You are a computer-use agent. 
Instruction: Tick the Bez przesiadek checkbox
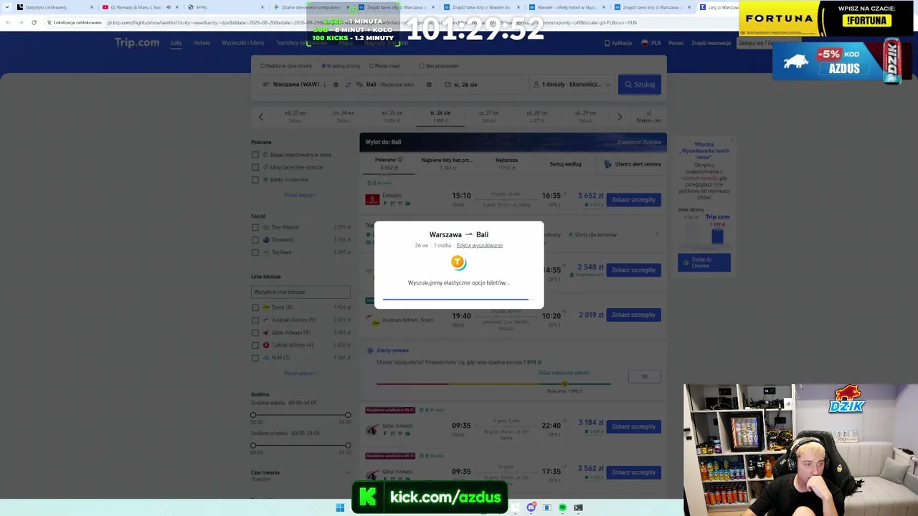(x=421, y=66)
